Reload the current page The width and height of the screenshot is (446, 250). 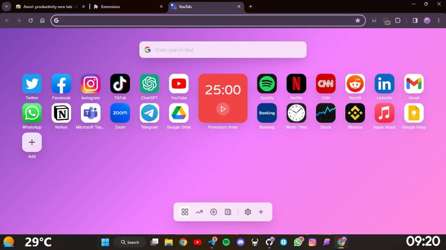pos(31,21)
